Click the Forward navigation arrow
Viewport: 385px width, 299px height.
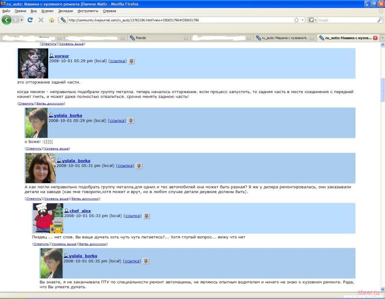pos(15,20)
